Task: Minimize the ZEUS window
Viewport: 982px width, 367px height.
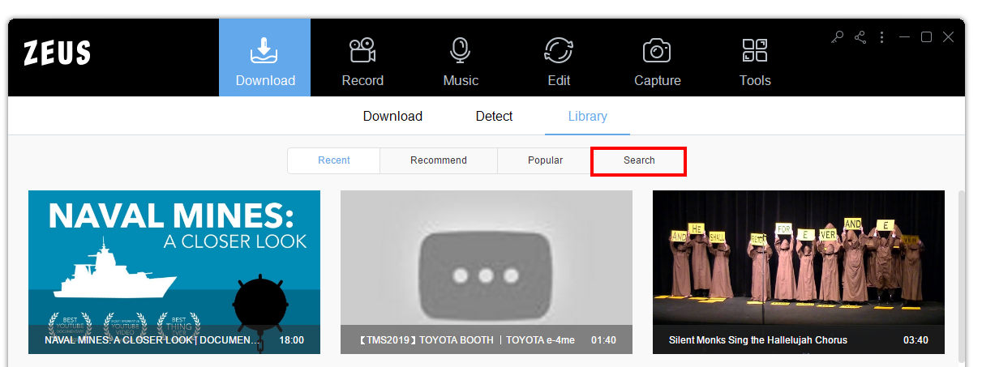Action: (x=905, y=36)
